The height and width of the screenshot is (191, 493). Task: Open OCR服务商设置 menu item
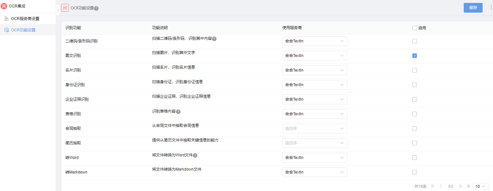28,19
